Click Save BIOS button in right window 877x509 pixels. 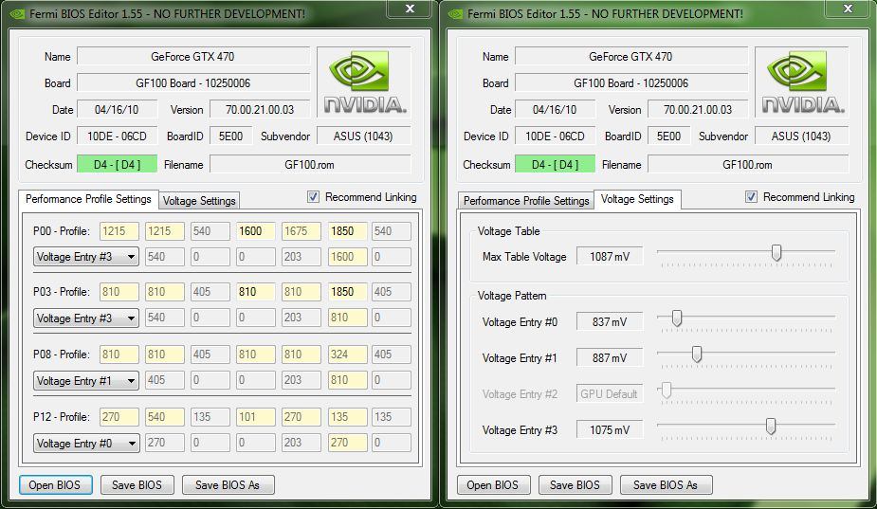click(x=575, y=485)
